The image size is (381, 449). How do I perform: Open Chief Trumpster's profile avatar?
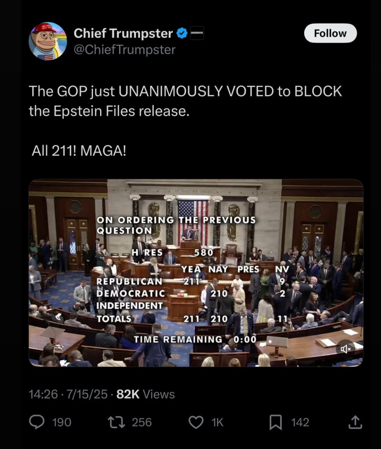[x=48, y=41]
